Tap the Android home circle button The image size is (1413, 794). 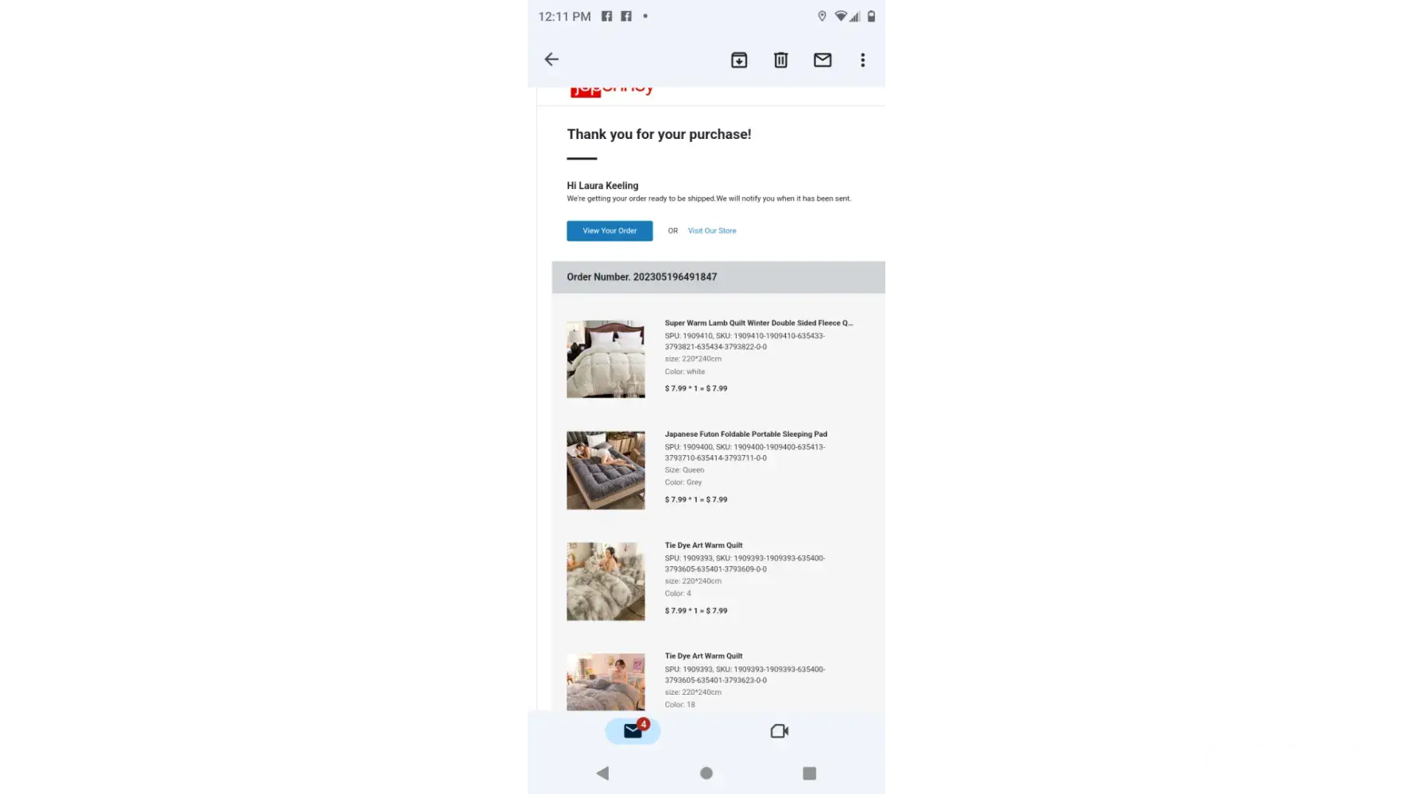point(706,773)
